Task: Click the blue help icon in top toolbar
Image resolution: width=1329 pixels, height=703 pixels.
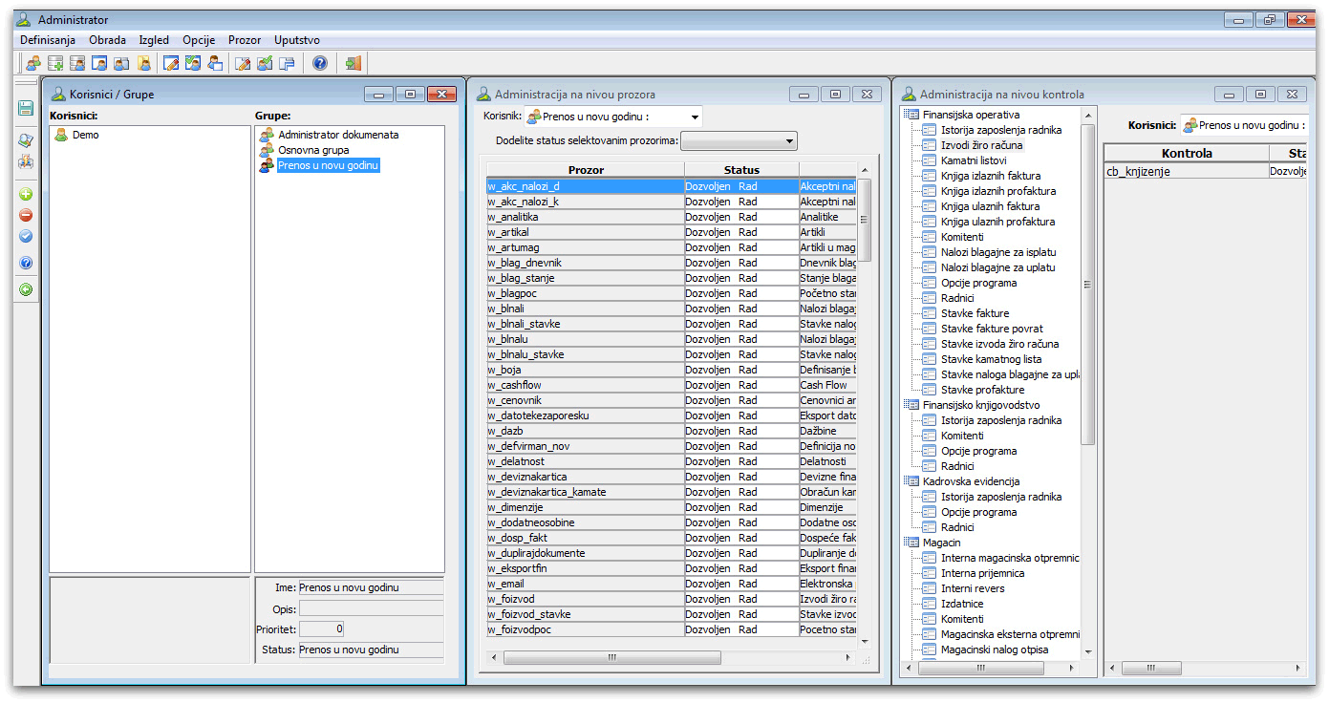Action: pos(320,63)
